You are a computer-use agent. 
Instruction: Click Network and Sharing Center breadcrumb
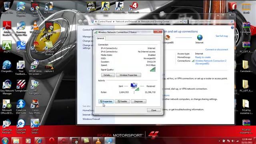pyautogui.click(x=155, y=22)
